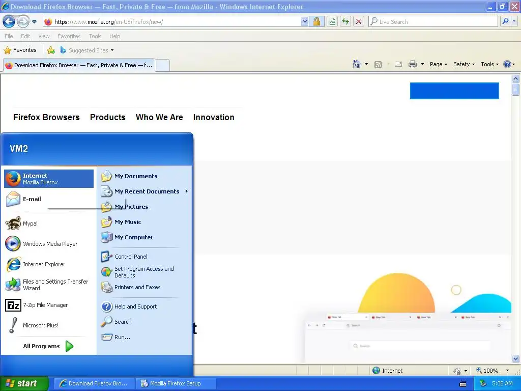The height and width of the screenshot is (391, 521).
Task: Select the Download Firefox Browser tab
Action: coord(79,65)
